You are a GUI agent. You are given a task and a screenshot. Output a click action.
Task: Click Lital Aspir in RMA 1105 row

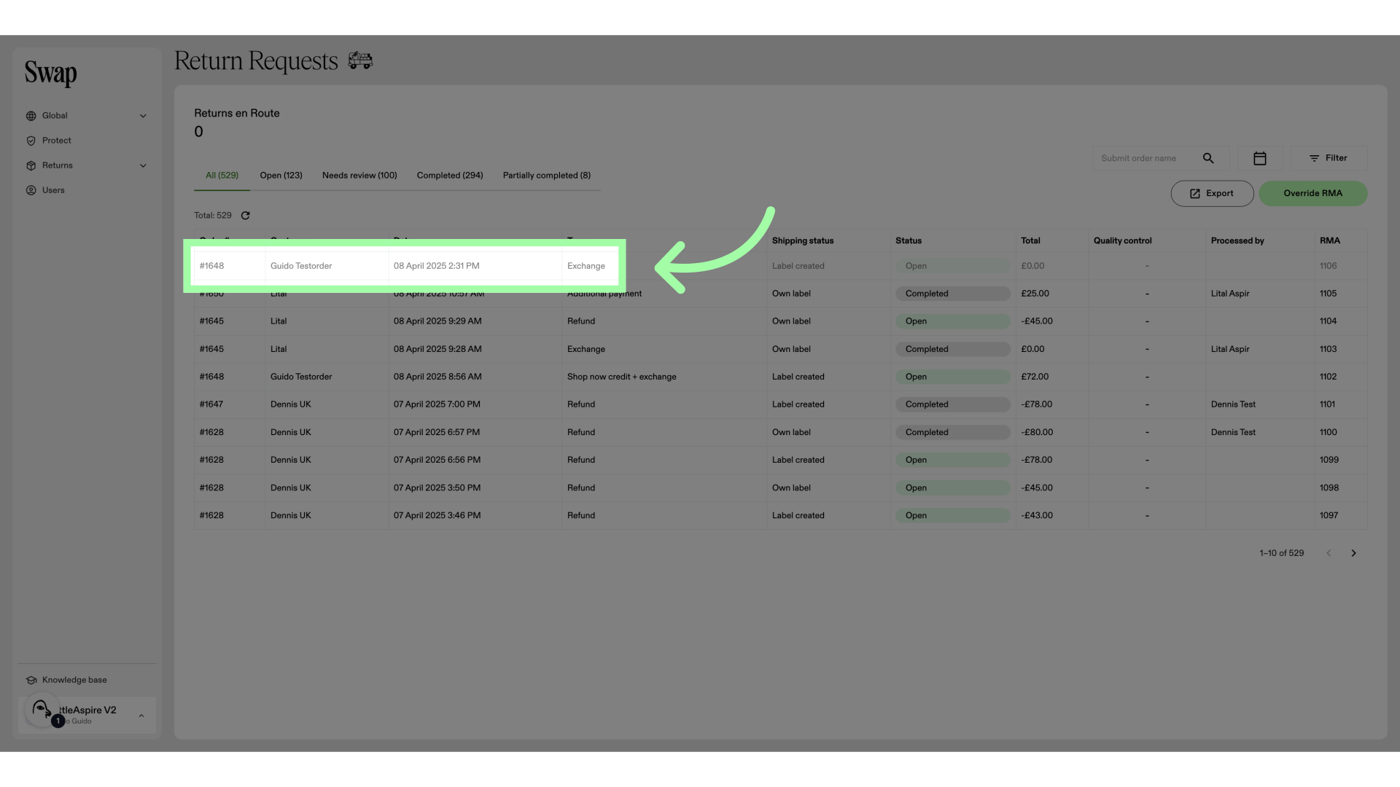1230,294
